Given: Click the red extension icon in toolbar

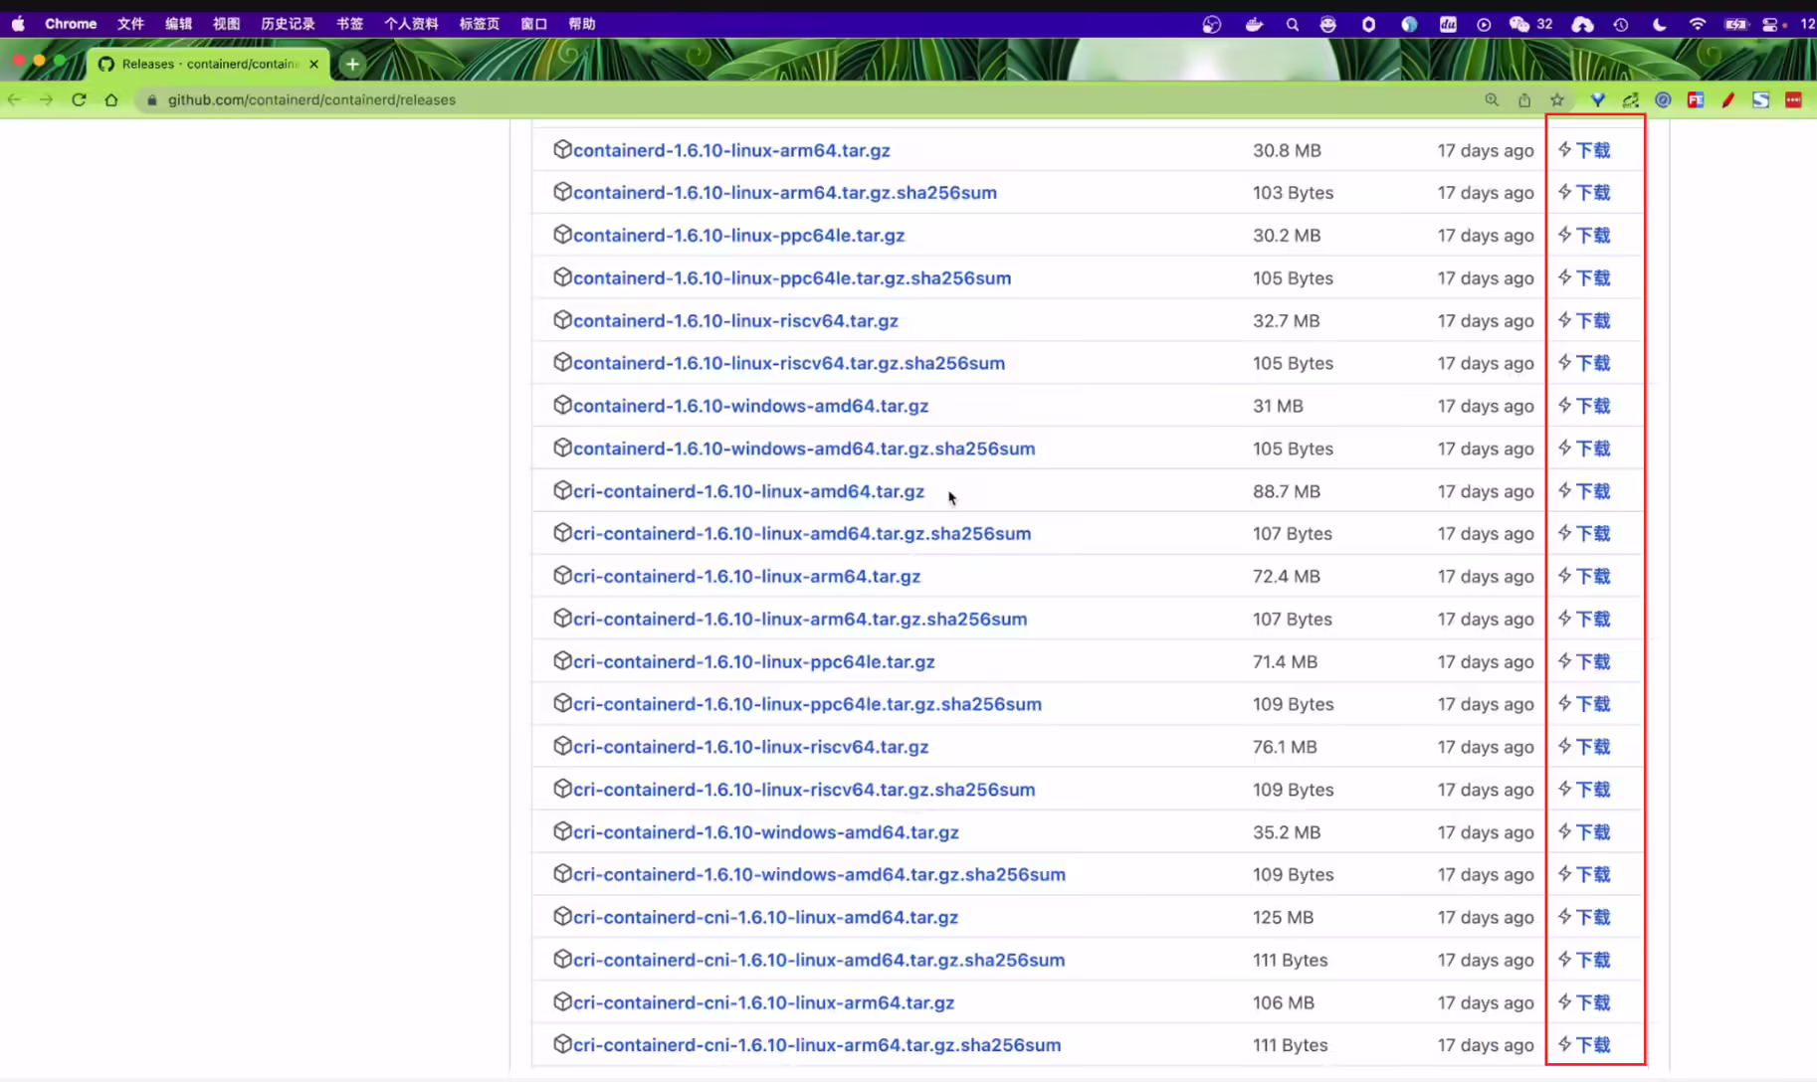Looking at the screenshot, I should tap(1793, 99).
